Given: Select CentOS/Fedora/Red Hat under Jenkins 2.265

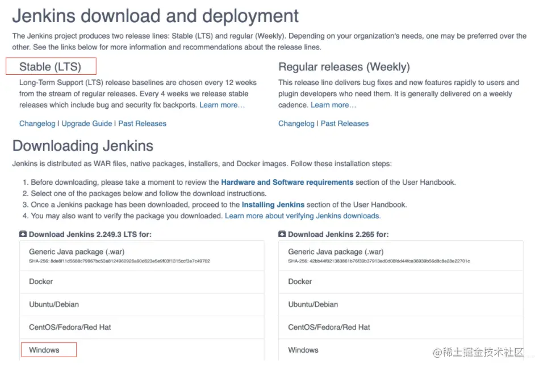Looking at the screenshot, I should [x=400, y=328].
